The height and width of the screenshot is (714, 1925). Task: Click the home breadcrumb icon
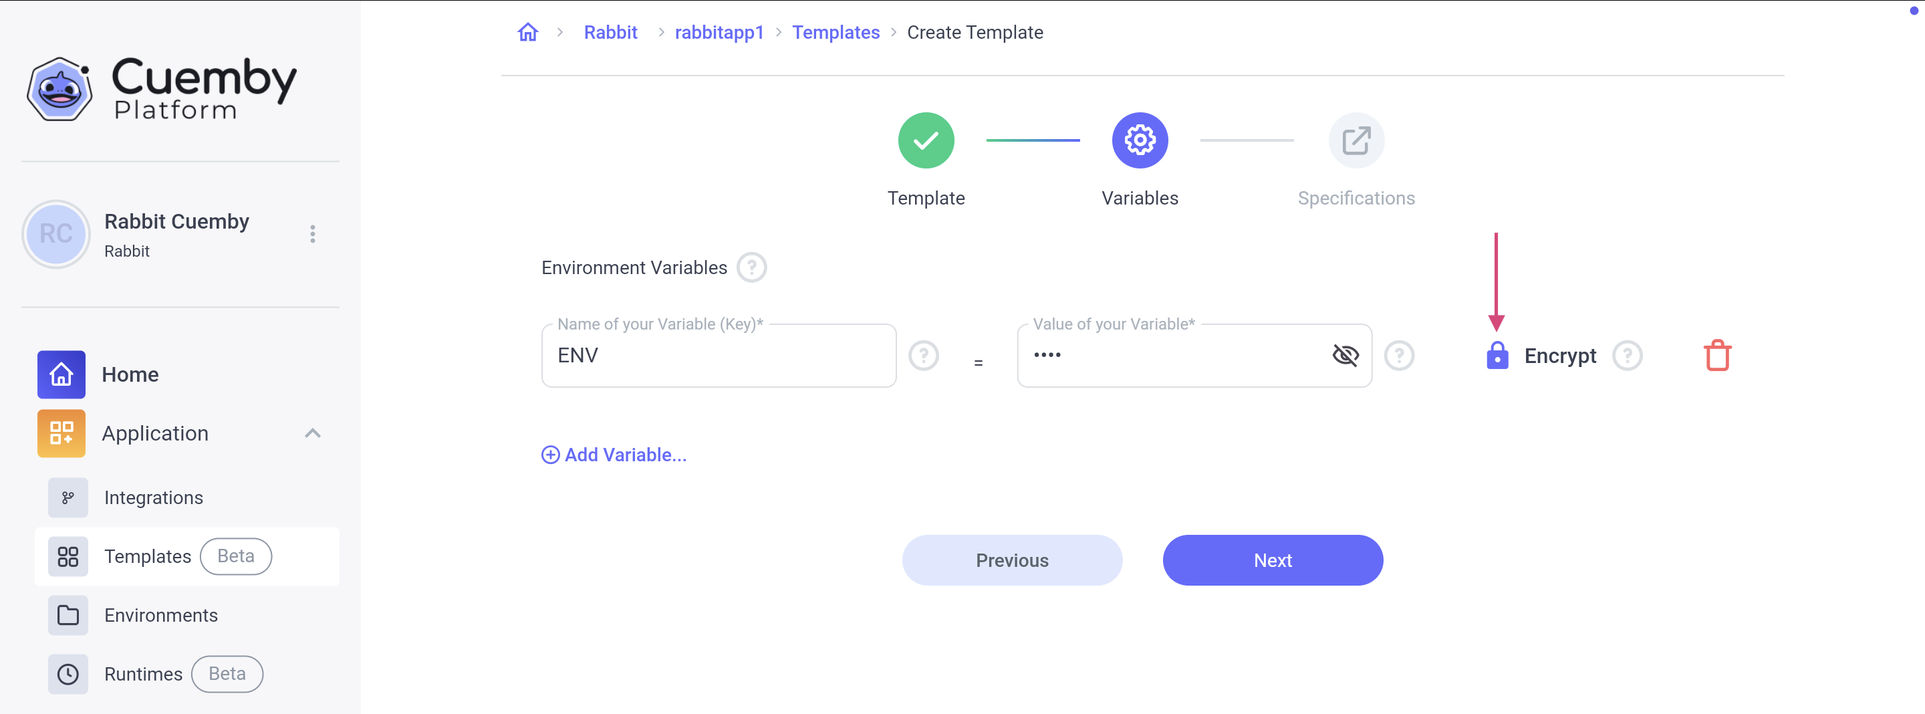pyautogui.click(x=527, y=31)
